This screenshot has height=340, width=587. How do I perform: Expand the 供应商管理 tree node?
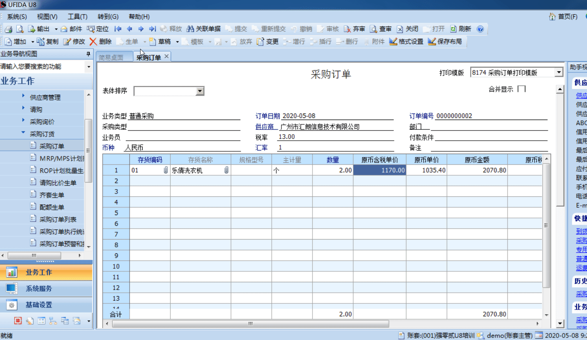coord(23,97)
